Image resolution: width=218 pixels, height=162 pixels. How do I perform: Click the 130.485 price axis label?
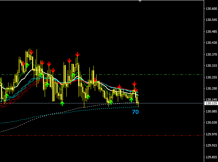coord(211,32)
